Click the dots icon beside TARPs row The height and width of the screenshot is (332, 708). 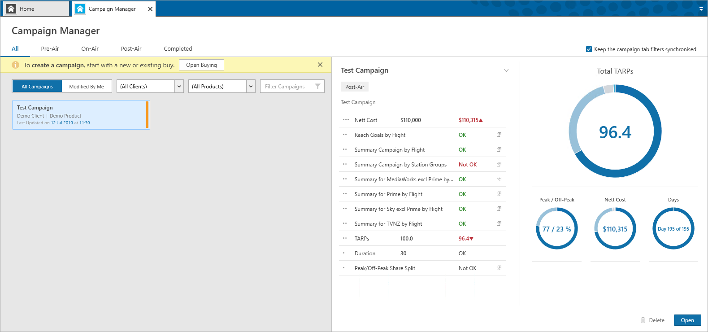(x=345, y=238)
